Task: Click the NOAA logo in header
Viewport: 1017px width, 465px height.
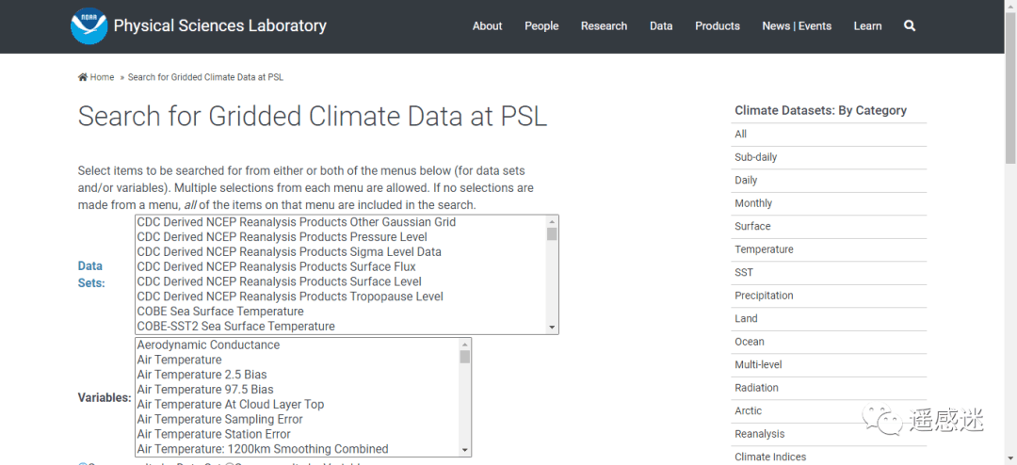Action: (x=89, y=26)
